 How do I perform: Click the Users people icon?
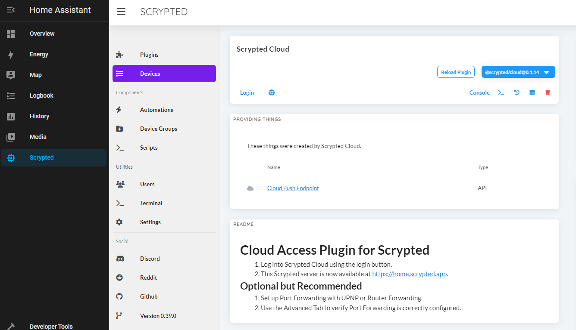tap(120, 184)
